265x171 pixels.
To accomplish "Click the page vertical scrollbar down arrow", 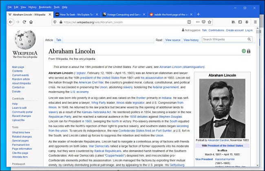I will pos(257,165).
